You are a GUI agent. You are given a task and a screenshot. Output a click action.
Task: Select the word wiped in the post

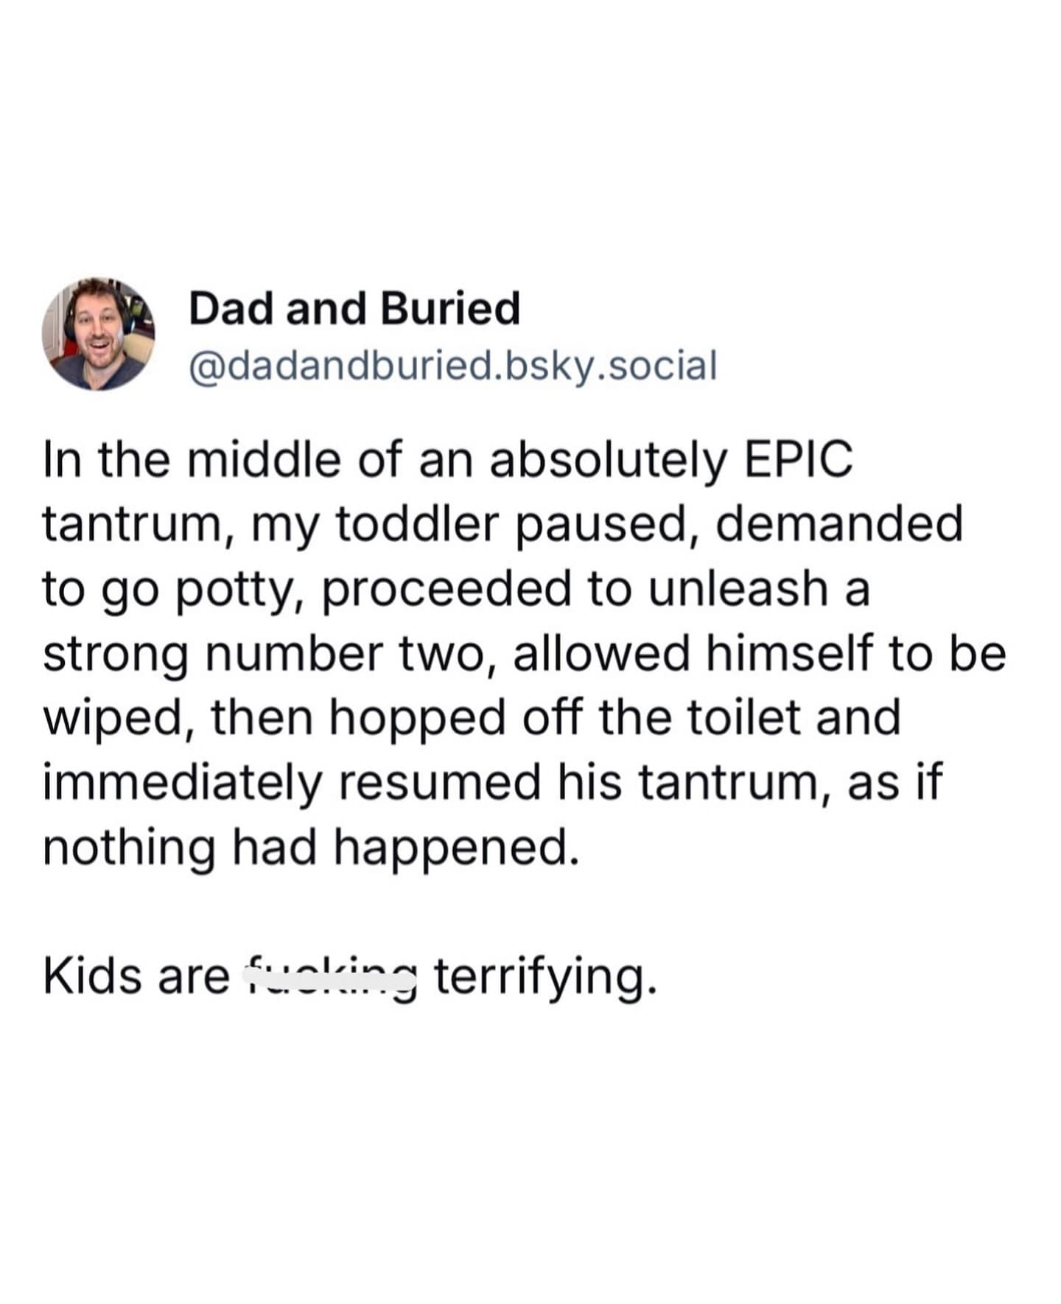(119, 718)
